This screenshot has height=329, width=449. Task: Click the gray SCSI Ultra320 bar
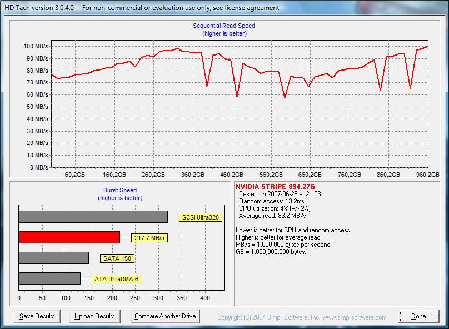(x=93, y=217)
